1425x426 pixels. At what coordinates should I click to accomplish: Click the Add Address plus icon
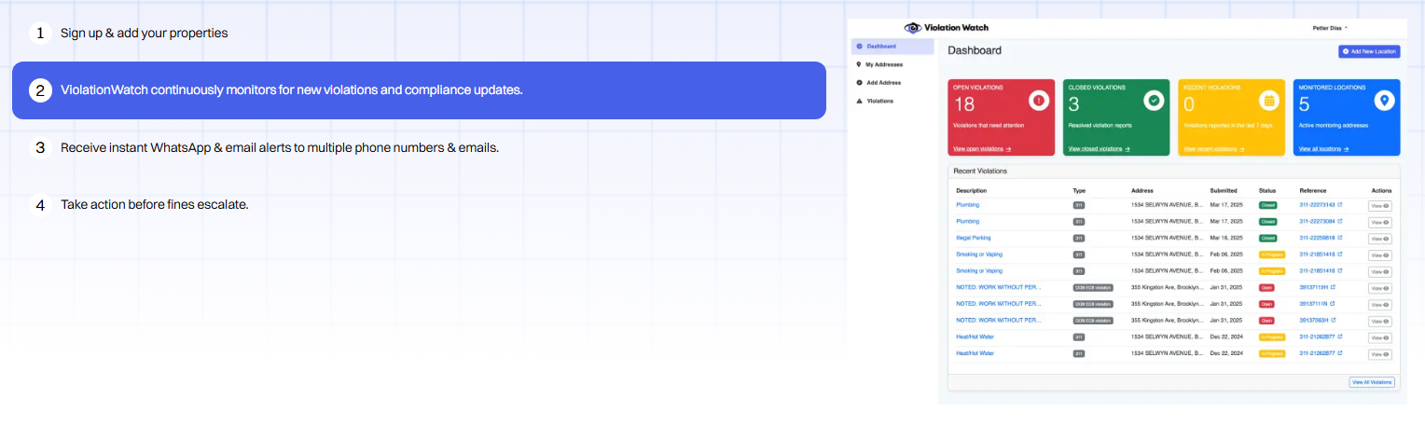(859, 82)
